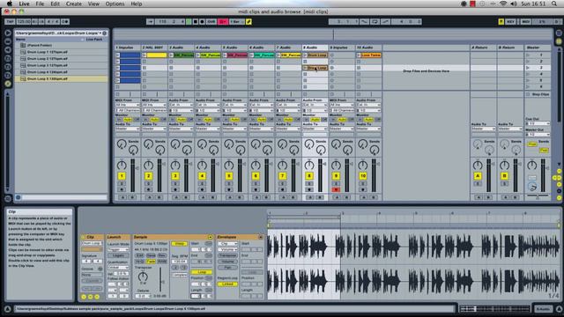This screenshot has height=317, width=564.
Task: Toggle the yellow Warp button
Action: coord(179,244)
